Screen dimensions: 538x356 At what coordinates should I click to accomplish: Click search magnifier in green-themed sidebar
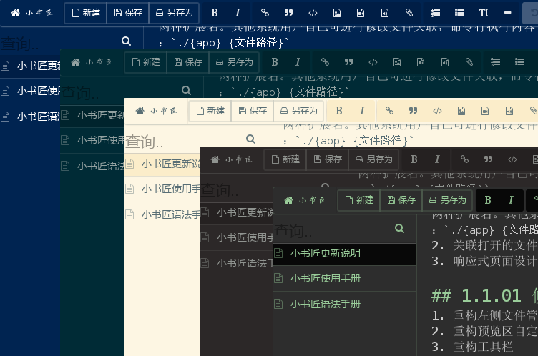tap(399, 229)
